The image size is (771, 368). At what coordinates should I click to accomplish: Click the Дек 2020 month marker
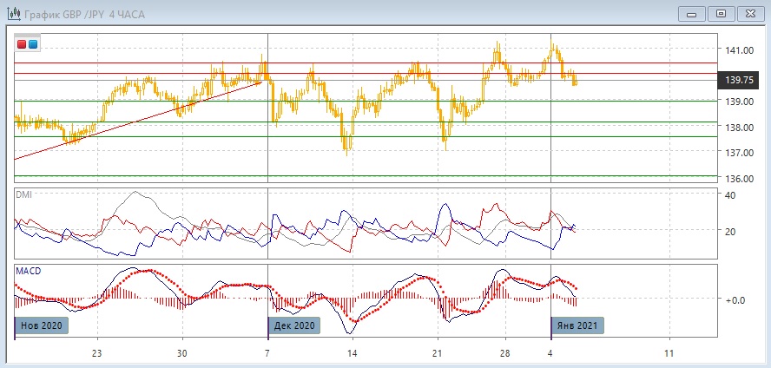pos(295,325)
